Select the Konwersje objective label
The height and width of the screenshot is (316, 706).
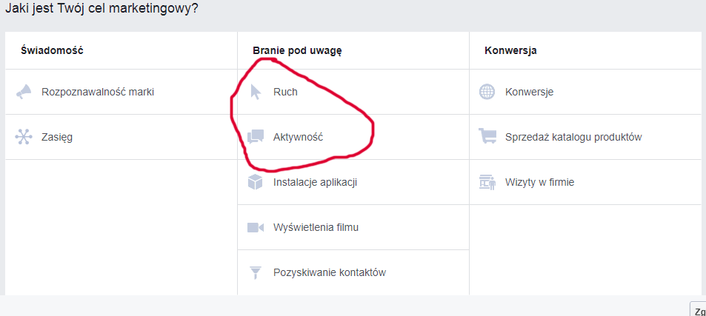click(529, 92)
